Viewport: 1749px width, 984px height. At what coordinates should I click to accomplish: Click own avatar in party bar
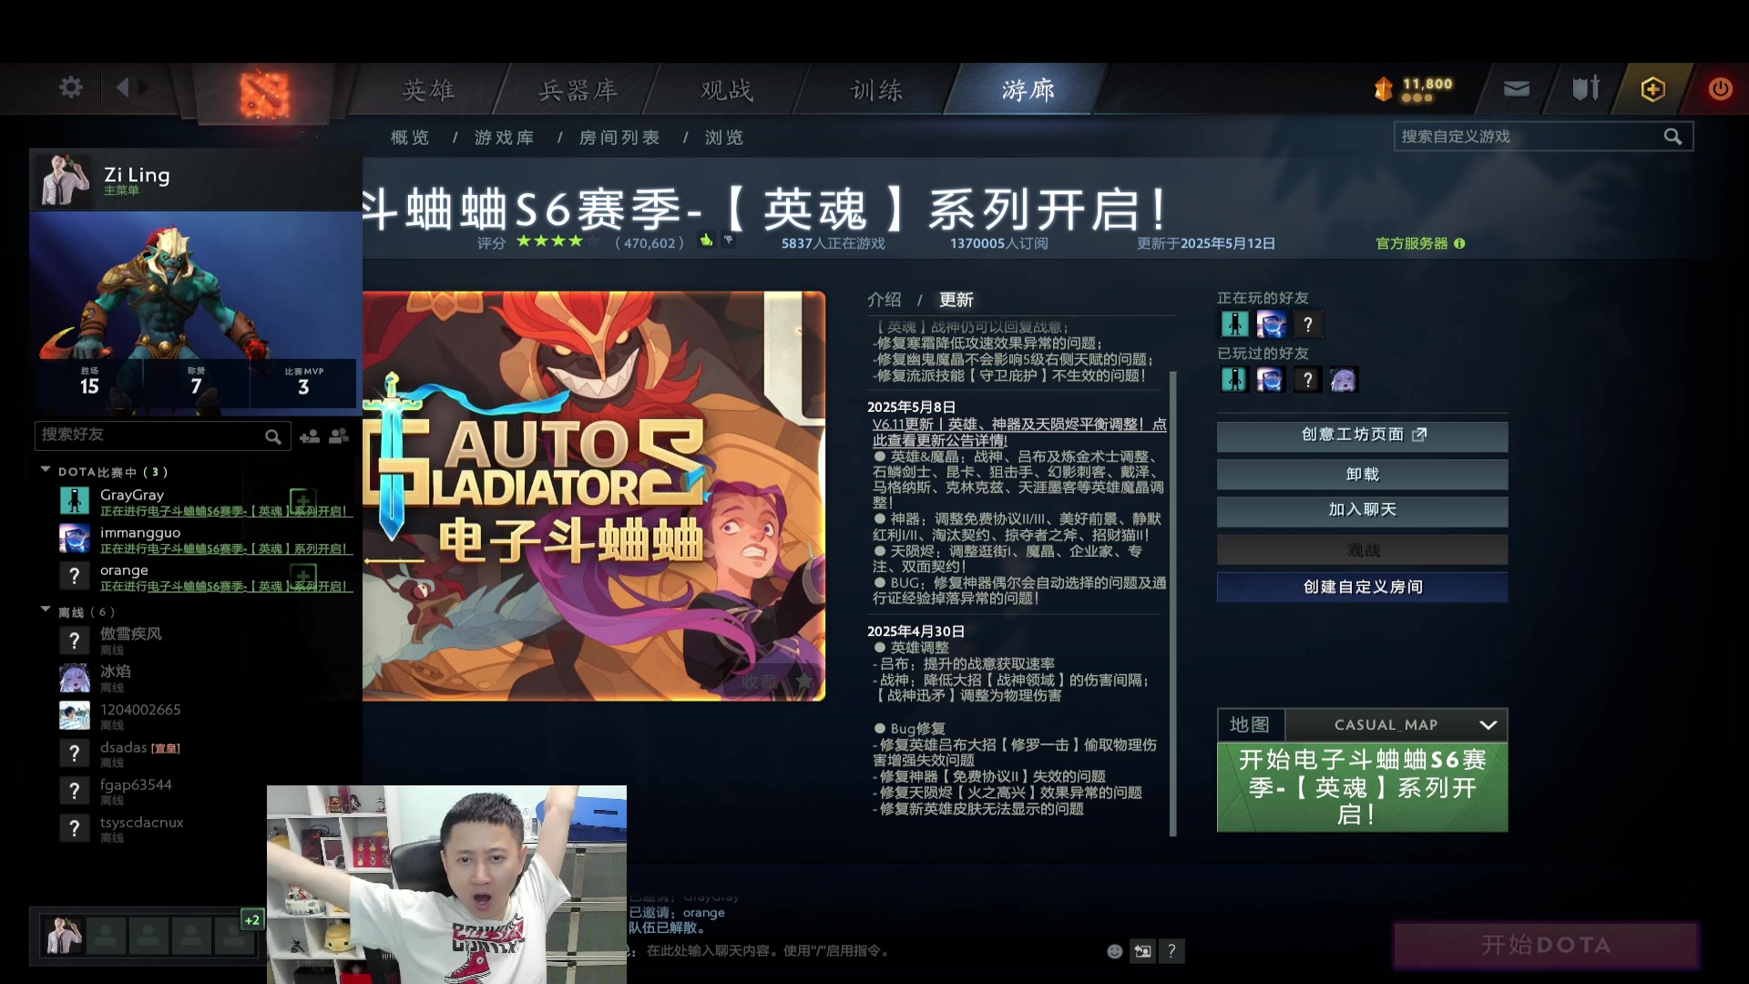click(64, 936)
